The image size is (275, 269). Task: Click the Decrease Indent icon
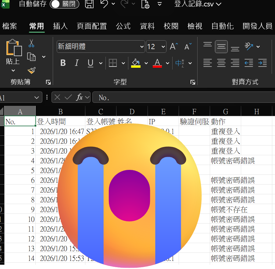249,63
